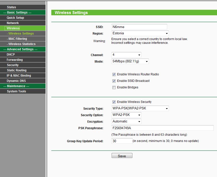Click the country warning message text
Viewport: 217px width, 177px height.
[x=149, y=41]
